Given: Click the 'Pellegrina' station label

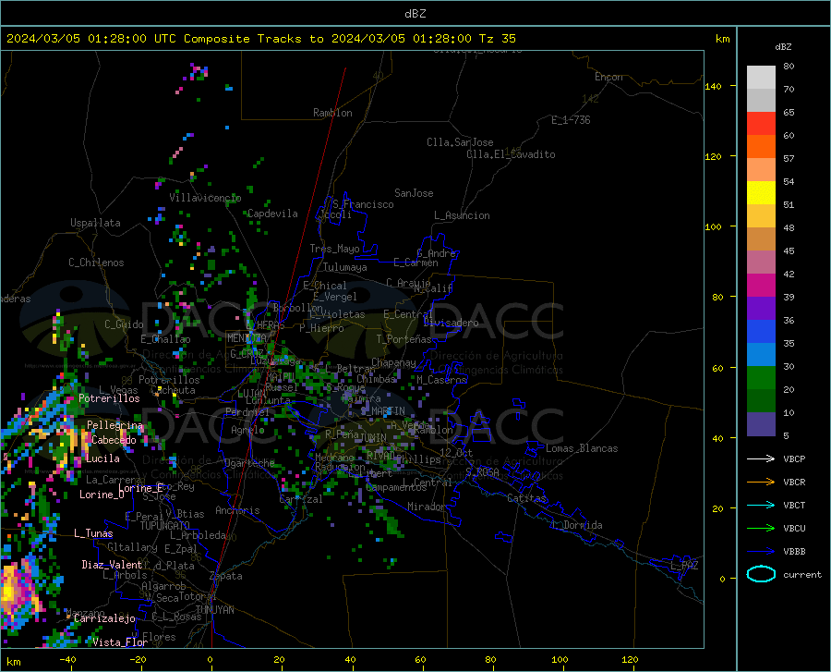Looking at the screenshot, I should (114, 425).
